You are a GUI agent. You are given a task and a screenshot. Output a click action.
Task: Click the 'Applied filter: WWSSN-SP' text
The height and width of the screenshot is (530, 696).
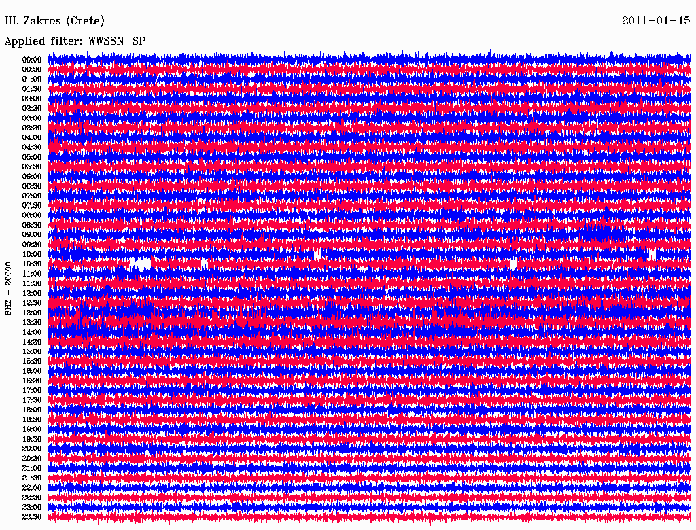coord(75,41)
